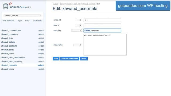Open xhwaud_usermeta table structure
Image resolution: width=171 pixels, height=96 pixels.
pos(9,65)
